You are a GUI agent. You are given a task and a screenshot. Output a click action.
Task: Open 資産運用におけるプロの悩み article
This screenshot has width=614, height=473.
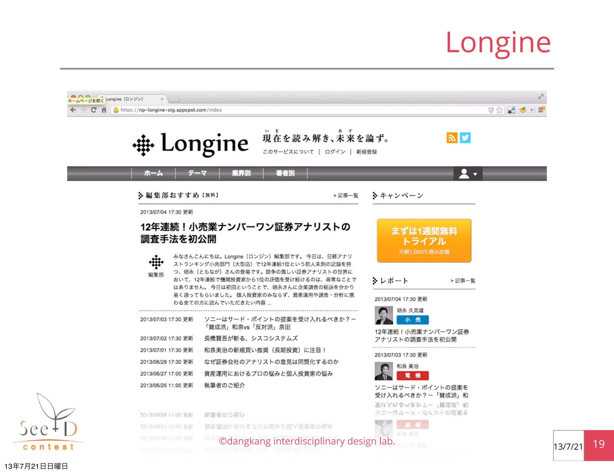tap(268, 374)
